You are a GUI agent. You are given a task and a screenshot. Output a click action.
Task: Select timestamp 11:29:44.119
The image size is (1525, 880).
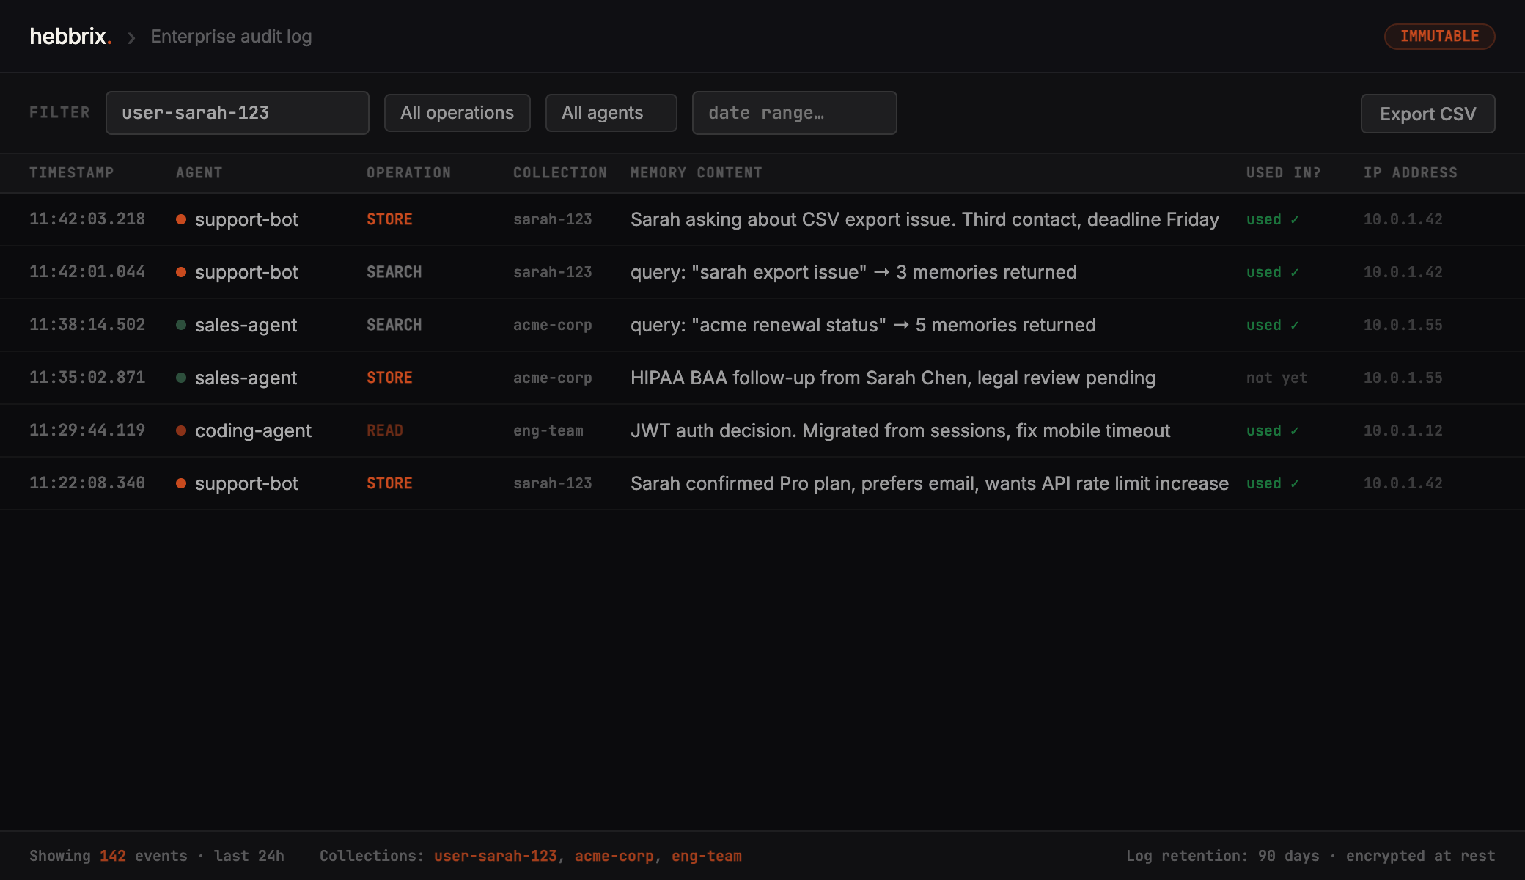pyautogui.click(x=87, y=430)
